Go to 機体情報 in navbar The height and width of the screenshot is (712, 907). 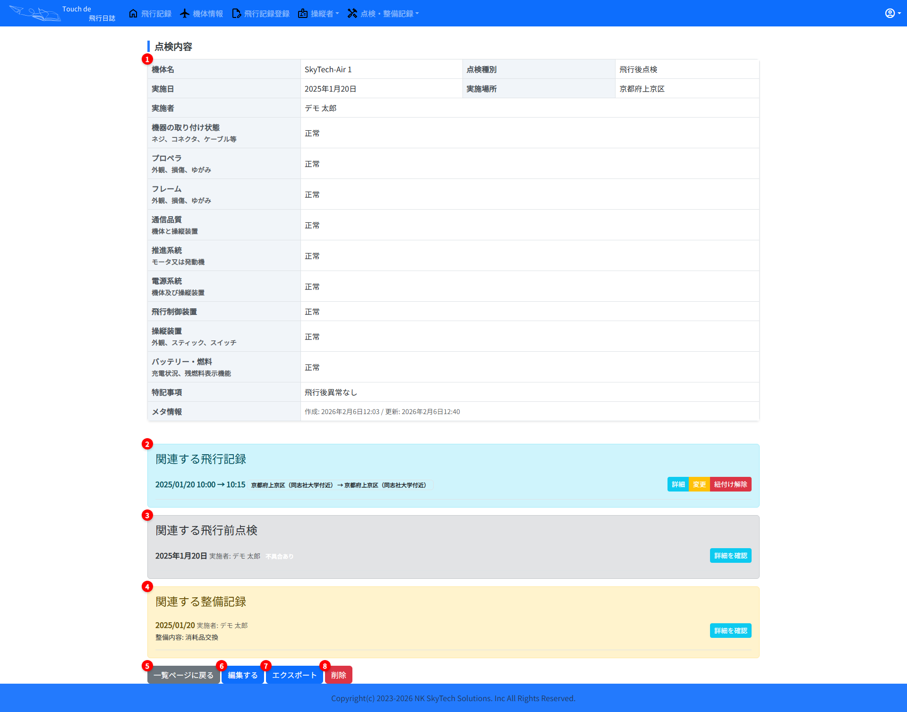207,14
